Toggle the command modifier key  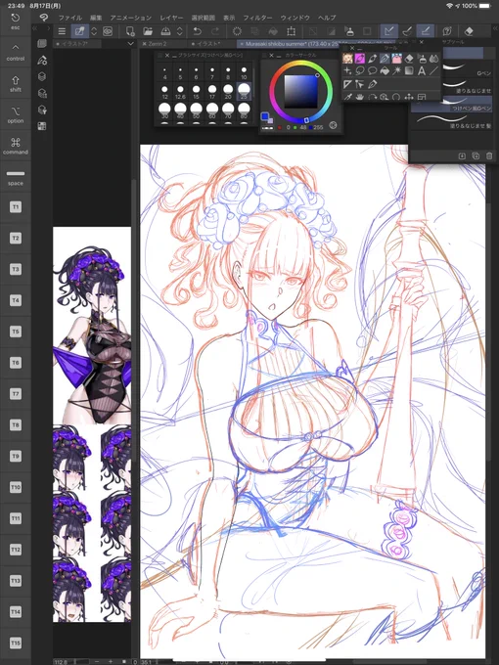click(16, 146)
